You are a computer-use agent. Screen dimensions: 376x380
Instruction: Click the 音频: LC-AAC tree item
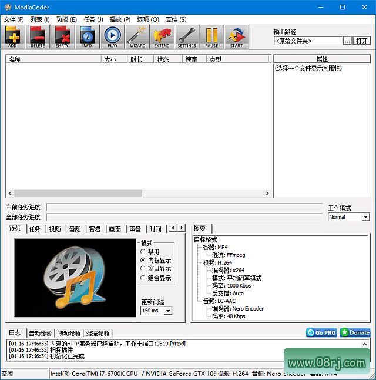point(219,301)
